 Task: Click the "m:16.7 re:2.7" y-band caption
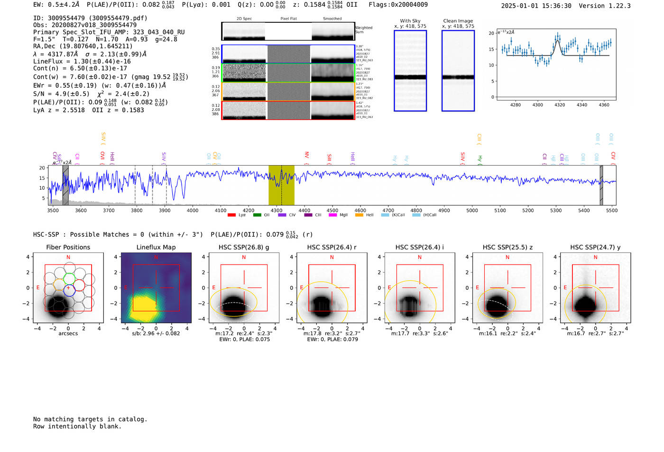pyautogui.click(x=596, y=333)
